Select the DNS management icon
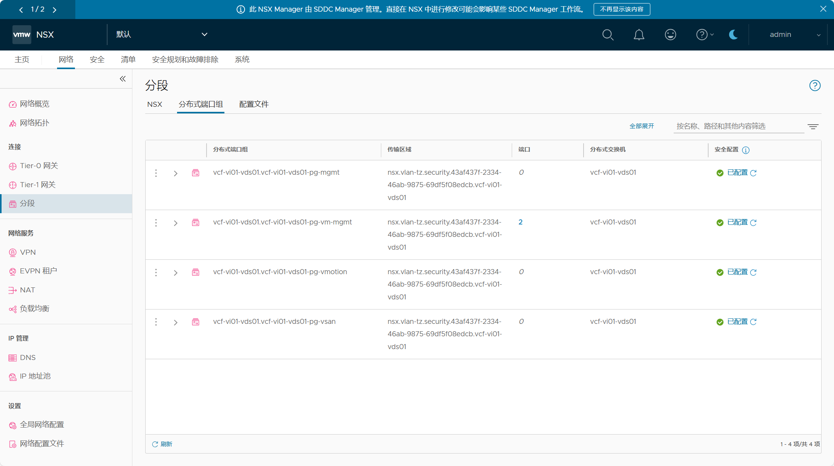 pyautogui.click(x=12, y=357)
